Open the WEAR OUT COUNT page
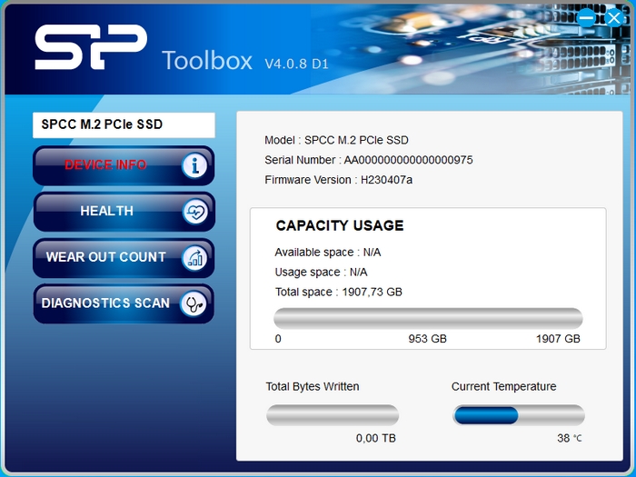 pos(124,258)
